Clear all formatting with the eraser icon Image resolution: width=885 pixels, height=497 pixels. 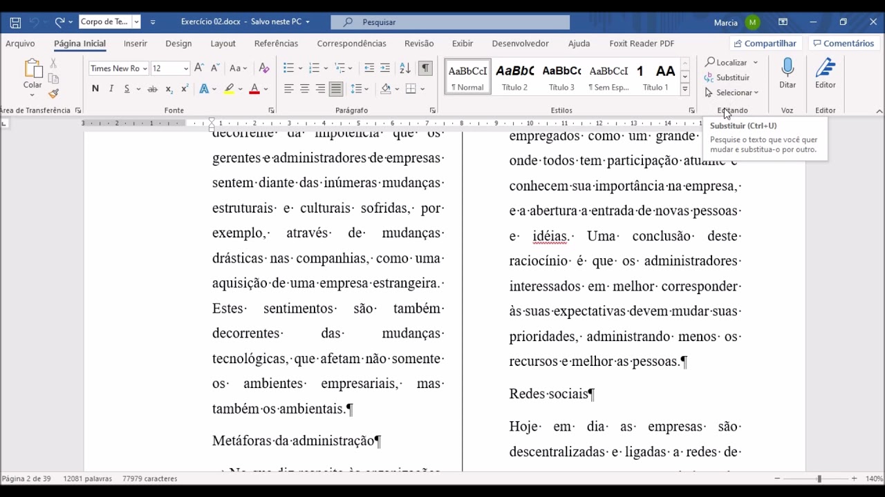click(x=263, y=68)
